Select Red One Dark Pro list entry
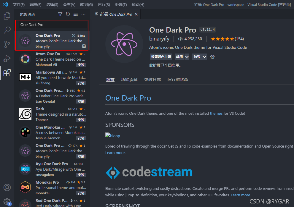294x207 pixels. coord(52,202)
